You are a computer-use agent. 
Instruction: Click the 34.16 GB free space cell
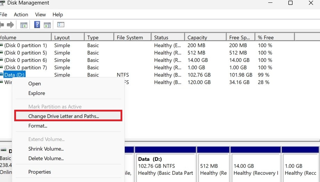[239, 82]
